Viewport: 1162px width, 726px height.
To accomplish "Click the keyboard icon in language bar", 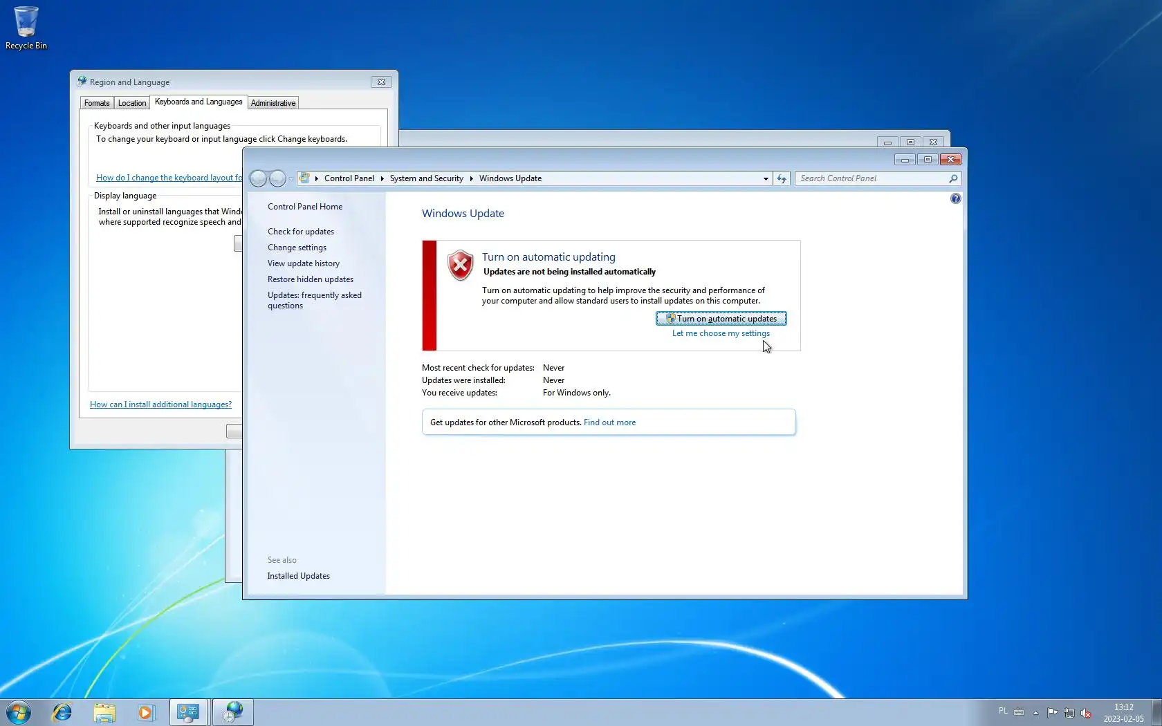I will [x=1019, y=711].
